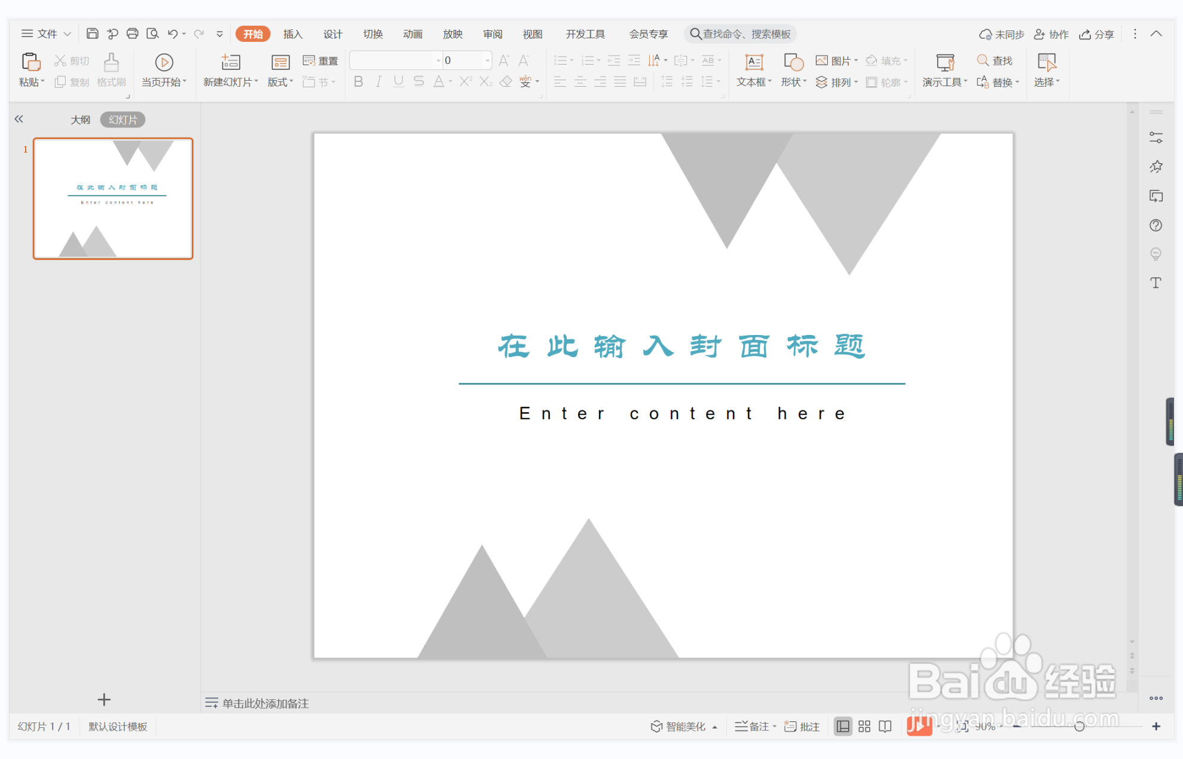
Task: Click the Undo arrow icon
Action: (x=172, y=33)
